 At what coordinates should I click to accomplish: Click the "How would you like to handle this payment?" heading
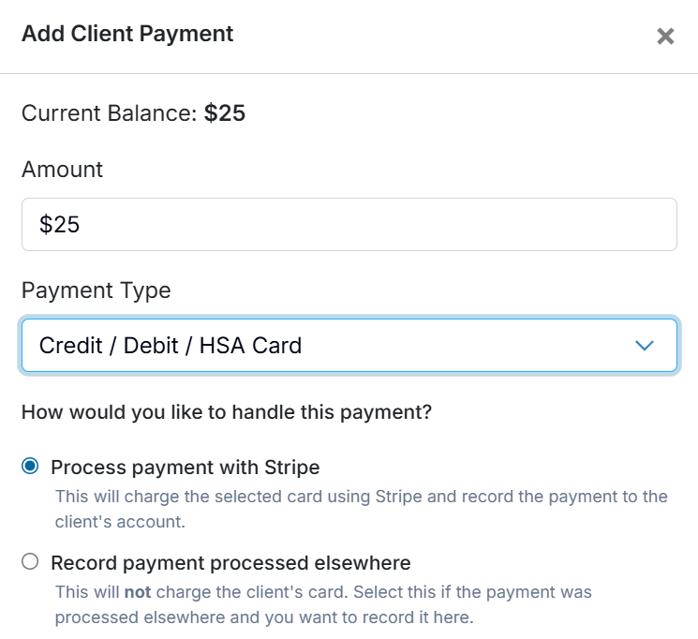(x=226, y=412)
